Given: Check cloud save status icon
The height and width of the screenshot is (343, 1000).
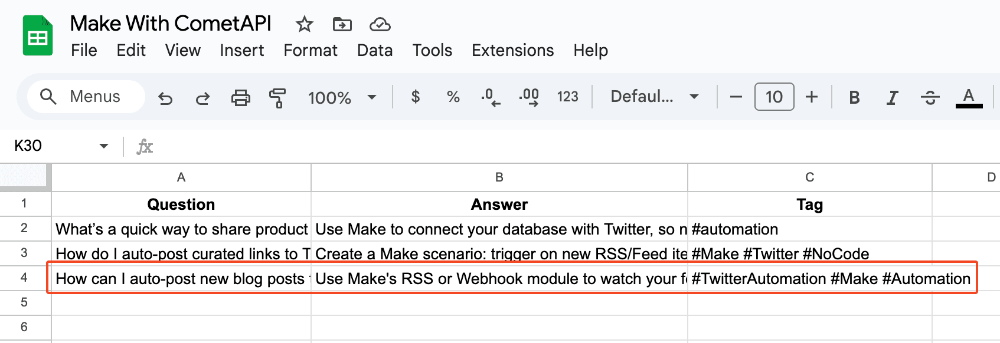Looking at the screenshot, I should click(380, 24).
